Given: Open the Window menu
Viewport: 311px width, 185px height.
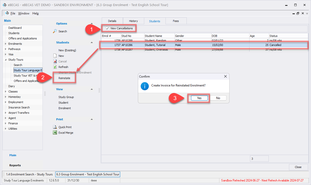Looking at the screenshot, I should [x=24, y=13].
